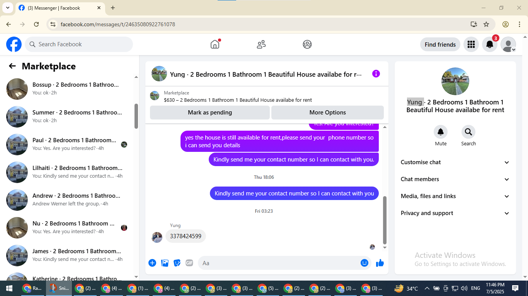Open the account profile avatar menu

click(508, 44)
